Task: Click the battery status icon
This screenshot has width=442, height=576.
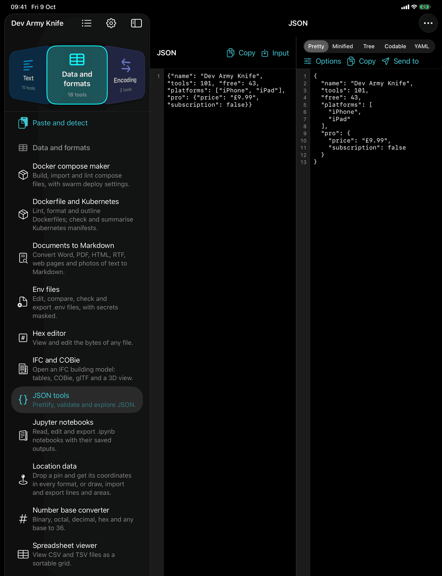Action: pos(425,7)
